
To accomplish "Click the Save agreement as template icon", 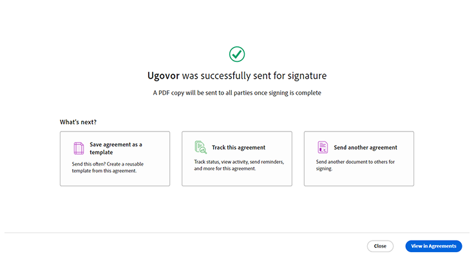I will [x=79, y=148].
